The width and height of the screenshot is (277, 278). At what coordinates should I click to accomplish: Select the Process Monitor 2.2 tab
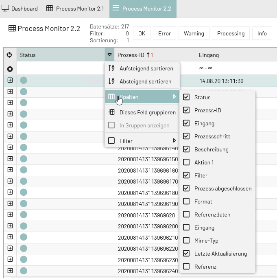pos(143,9)
